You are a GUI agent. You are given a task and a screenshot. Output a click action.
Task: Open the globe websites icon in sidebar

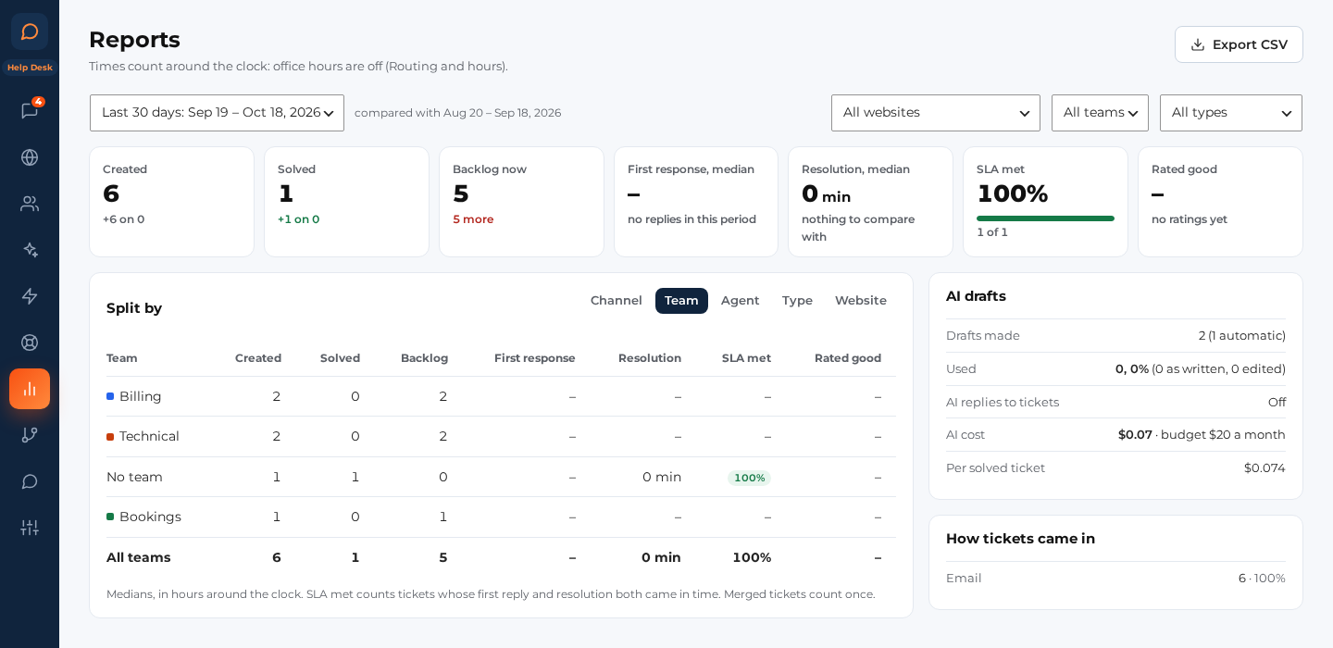[x=30, y=157]
